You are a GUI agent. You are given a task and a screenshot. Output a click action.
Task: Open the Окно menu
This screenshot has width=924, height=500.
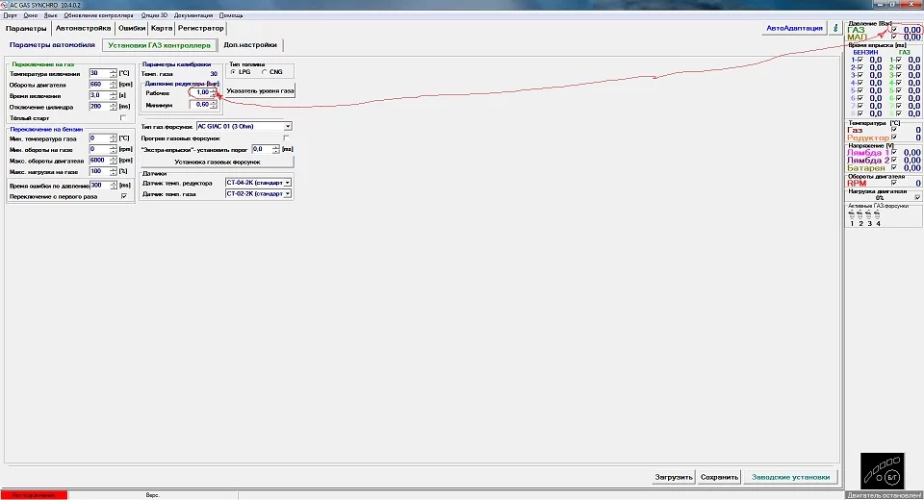pos(30,15)
